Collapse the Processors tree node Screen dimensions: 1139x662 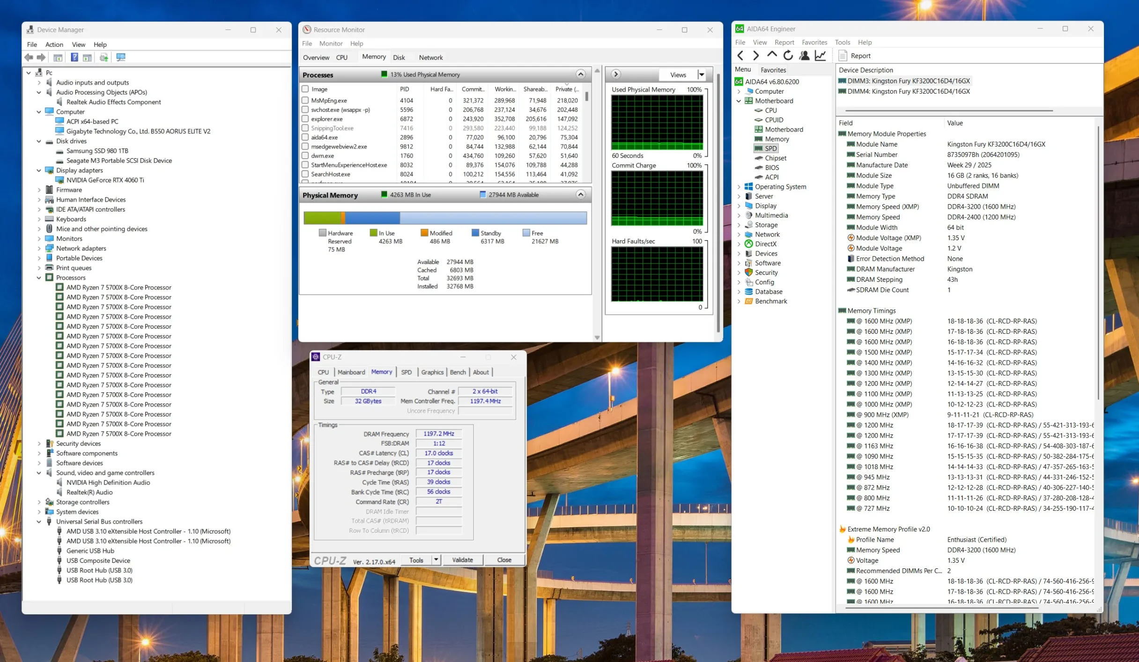tap(39, 278)
